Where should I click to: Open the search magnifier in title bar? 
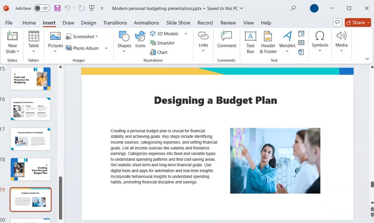(293, 8)
